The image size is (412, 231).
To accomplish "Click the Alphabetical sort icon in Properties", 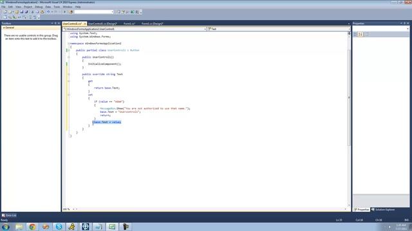I will pyautogui.click(x=360, y=34).
